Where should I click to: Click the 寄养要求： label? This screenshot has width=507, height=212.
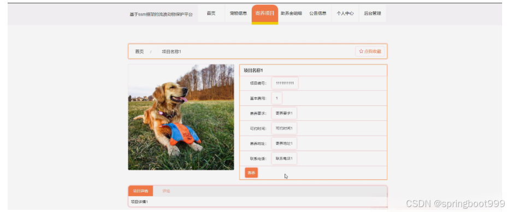click(258, 114)
